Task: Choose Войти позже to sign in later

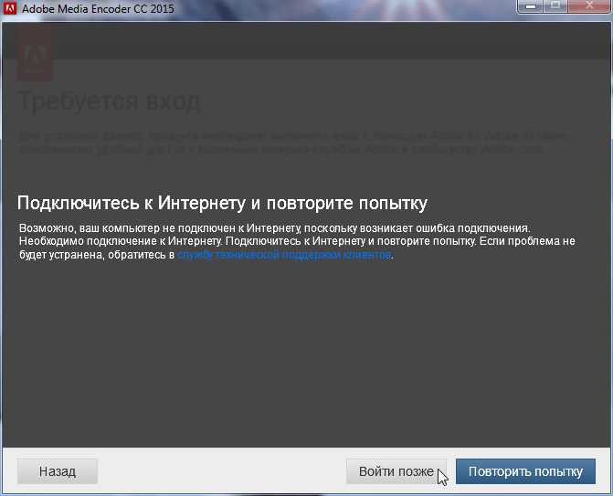Action: 396,471
